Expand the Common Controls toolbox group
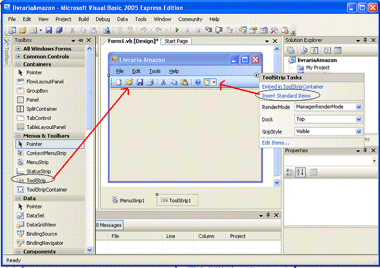Image resolution: width=380 pixels, height=268 pixels. 18,56
